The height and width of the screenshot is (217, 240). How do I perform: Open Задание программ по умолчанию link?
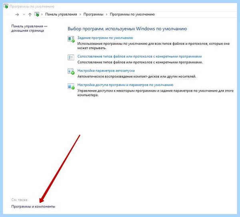pyautogui.click(x=105, y=38)
